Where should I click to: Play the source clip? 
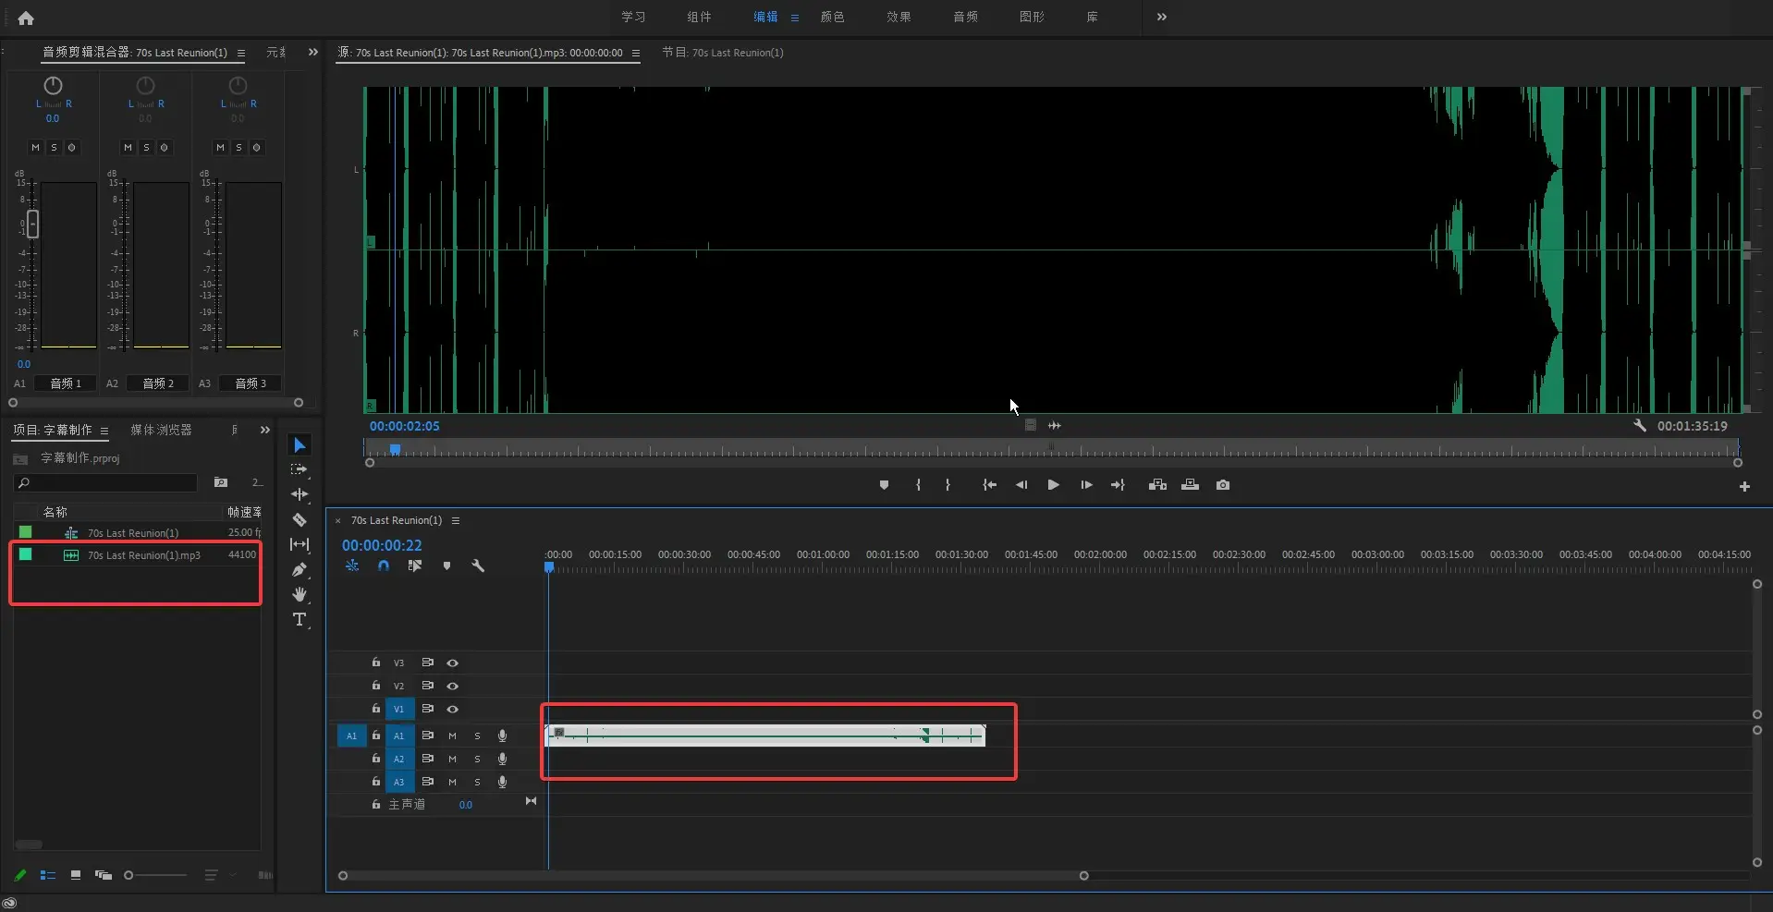click(x=1053, y=485)
